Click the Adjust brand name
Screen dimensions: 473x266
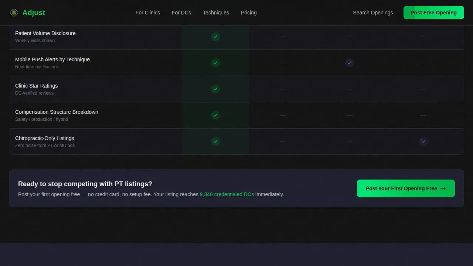tap(34, 13)
